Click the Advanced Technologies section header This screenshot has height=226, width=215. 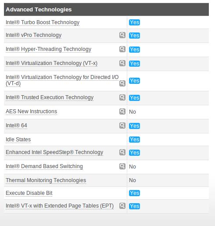(106, 9)
